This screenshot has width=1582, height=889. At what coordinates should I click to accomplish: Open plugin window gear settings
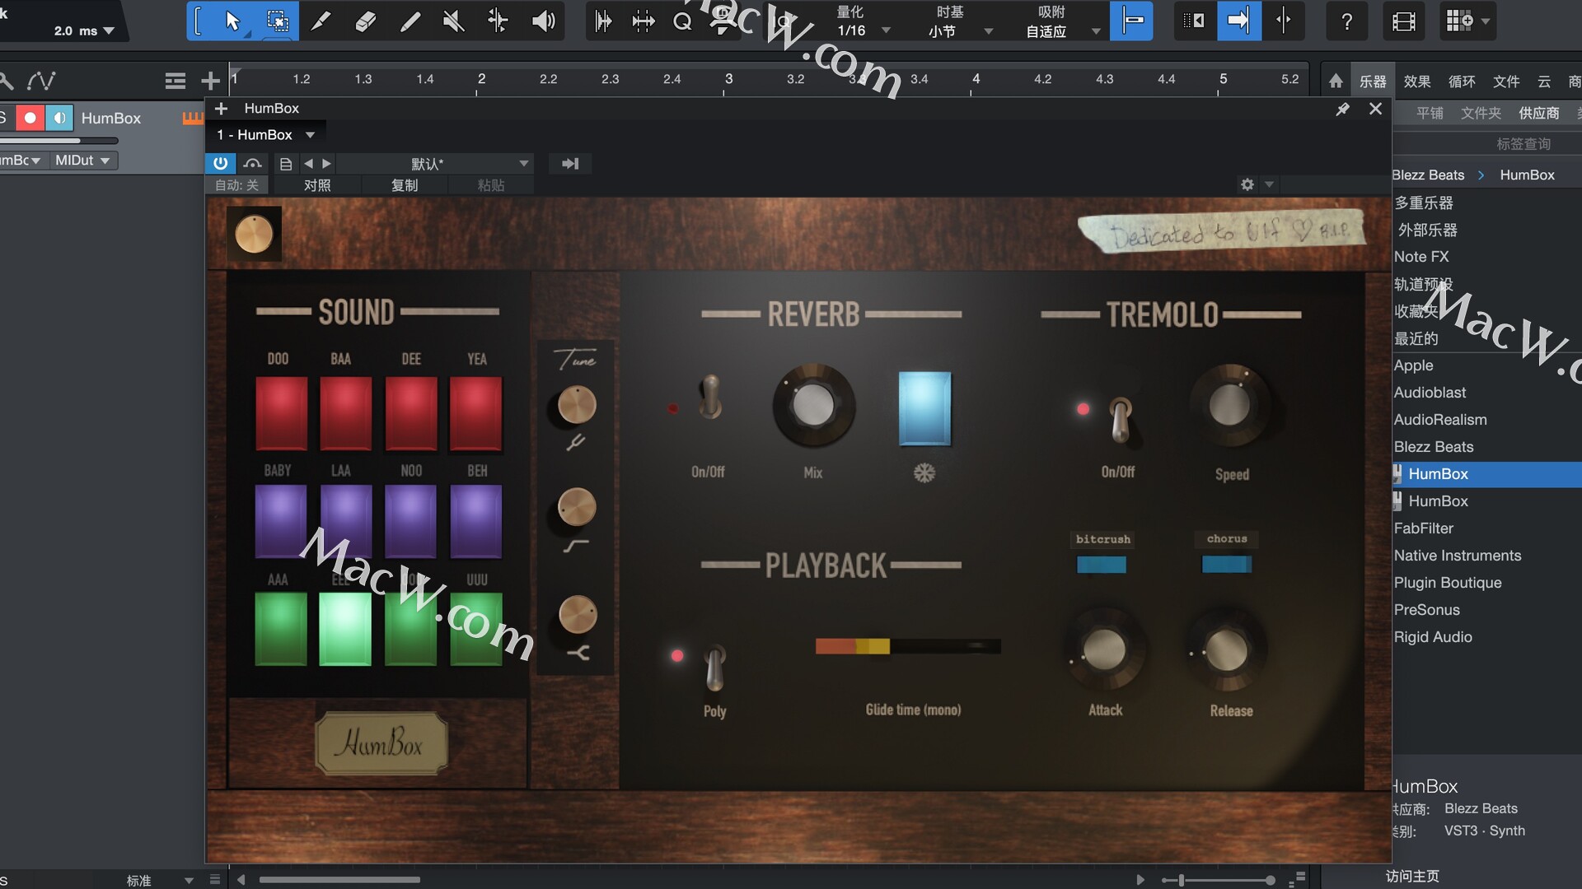1247,184
